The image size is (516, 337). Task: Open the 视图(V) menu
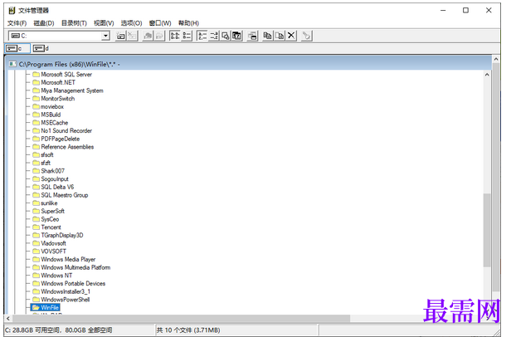104,23
